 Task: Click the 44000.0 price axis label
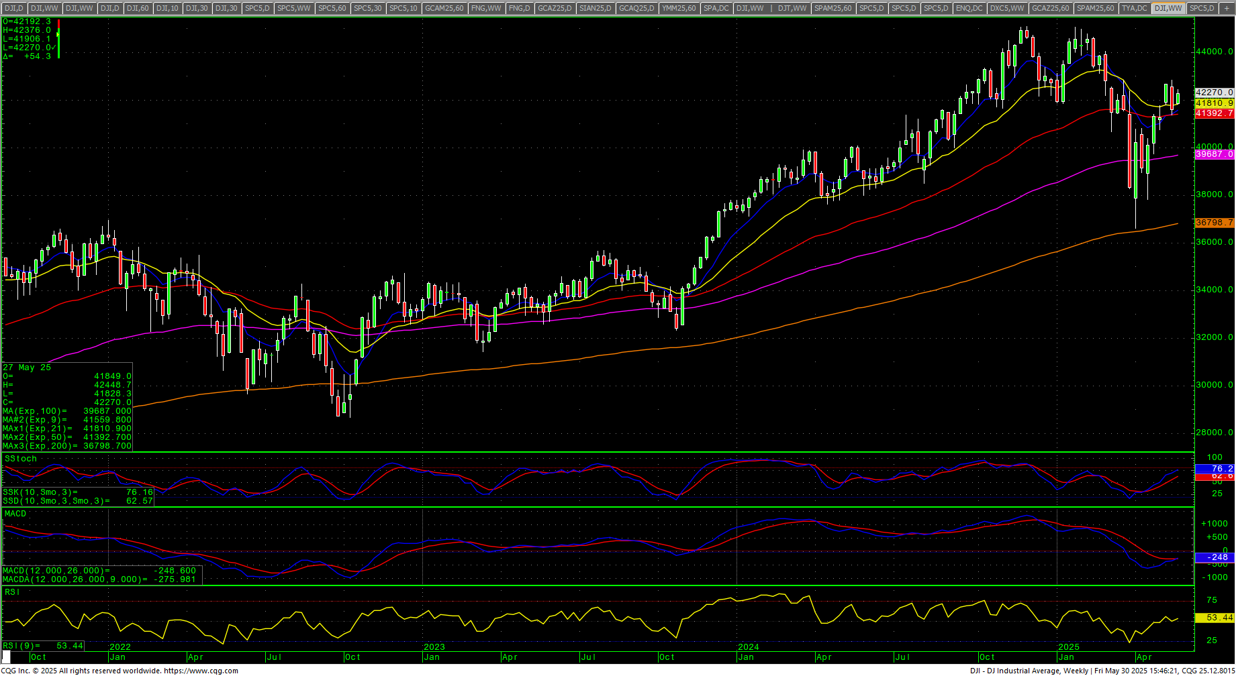coord(1215,52)
